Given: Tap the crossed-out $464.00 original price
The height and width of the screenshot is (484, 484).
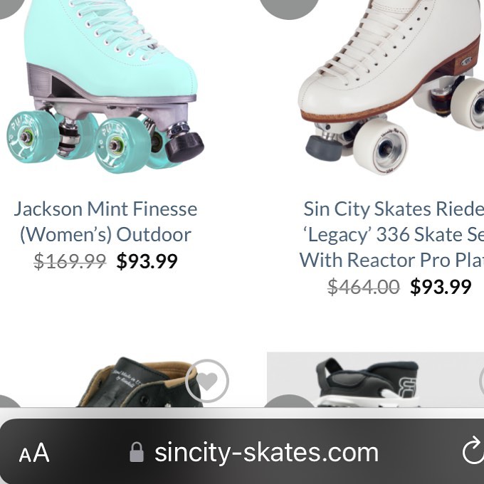Looking at the screenshot, I should pyautogui.click(x=363, y=287).
